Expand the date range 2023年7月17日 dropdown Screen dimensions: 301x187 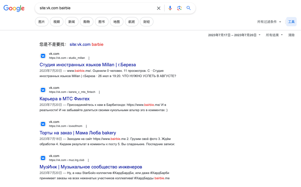[x=234, y=35]
